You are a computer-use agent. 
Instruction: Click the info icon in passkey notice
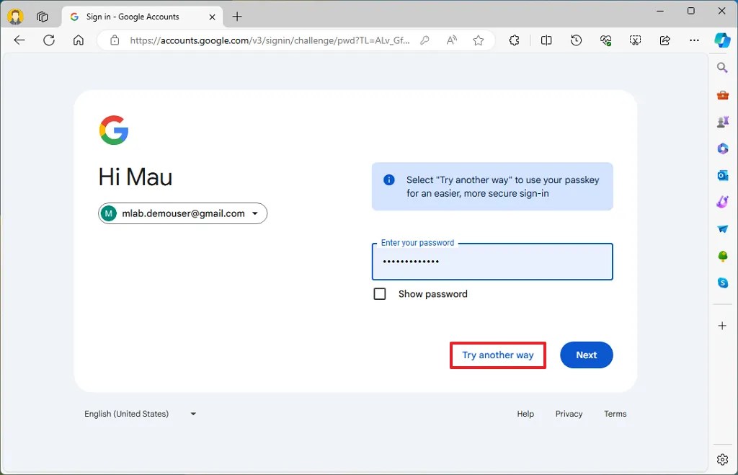pyautogui.click(x=388, y=179)
